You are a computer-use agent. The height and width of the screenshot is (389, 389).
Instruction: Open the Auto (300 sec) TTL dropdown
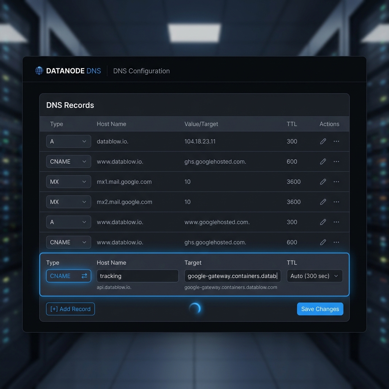[315, 276]
